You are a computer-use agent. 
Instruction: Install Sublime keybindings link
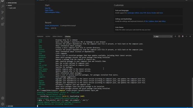[x=151, y=21]
